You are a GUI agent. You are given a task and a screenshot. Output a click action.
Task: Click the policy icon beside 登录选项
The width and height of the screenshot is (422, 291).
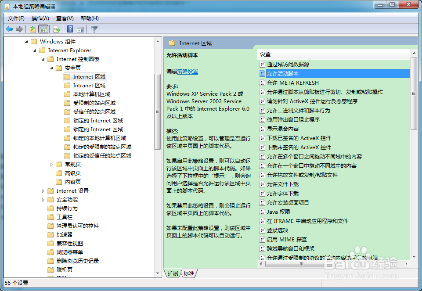[262, 230]
